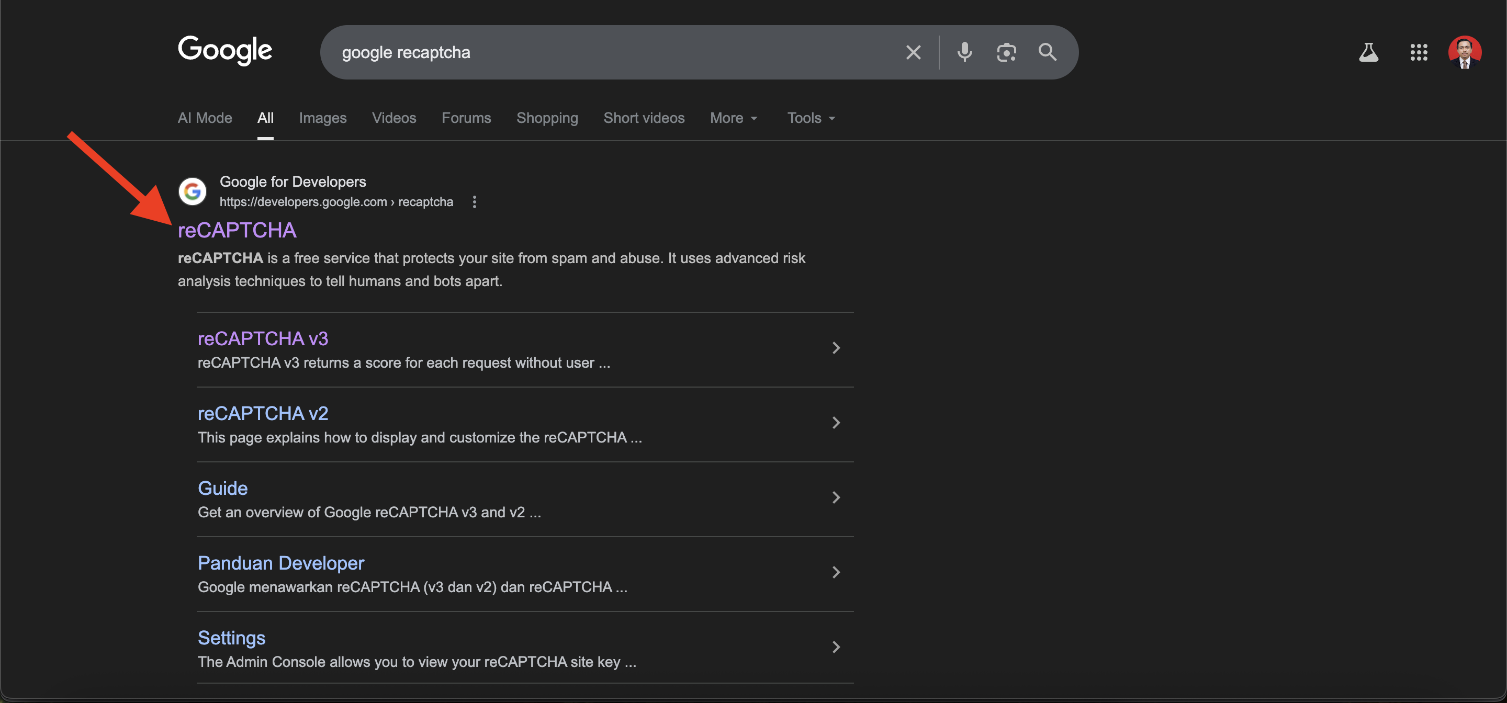
Task: Click the Google logo
Action: [x=225, y=50]
